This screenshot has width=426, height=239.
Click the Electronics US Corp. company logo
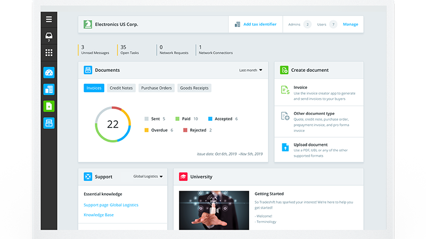pyautogui.click(x=88, y=24)
